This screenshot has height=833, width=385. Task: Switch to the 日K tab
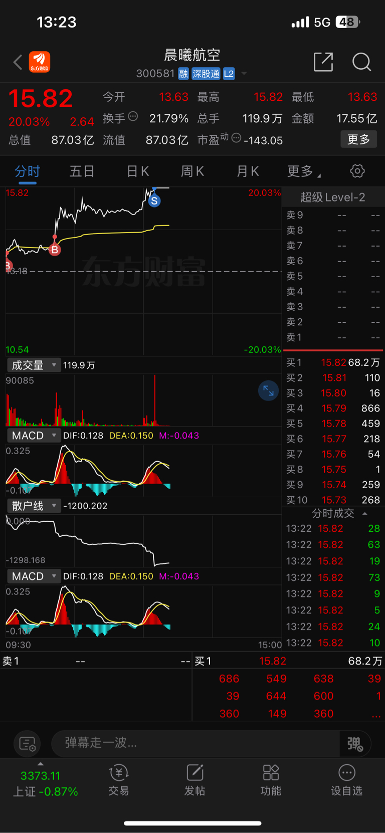click(138, 171)
